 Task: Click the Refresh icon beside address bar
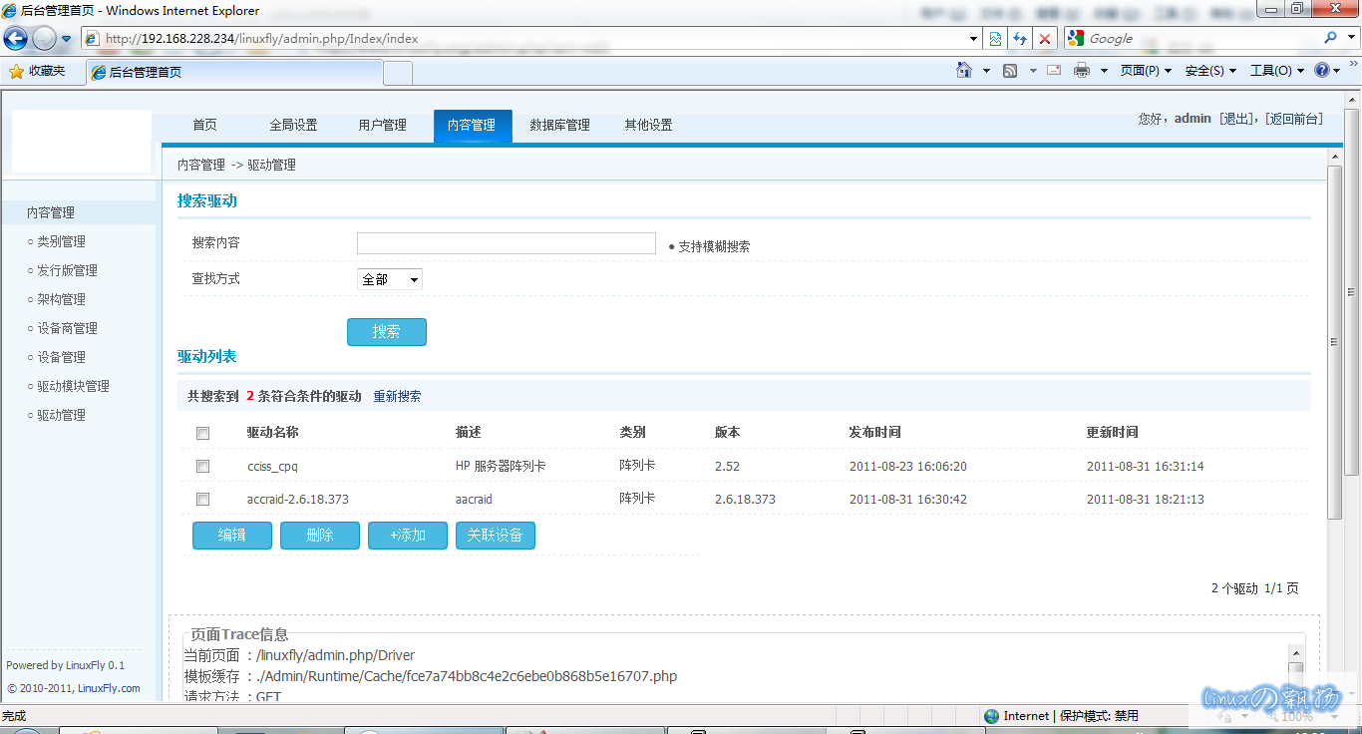click(x=1019, y=39)
